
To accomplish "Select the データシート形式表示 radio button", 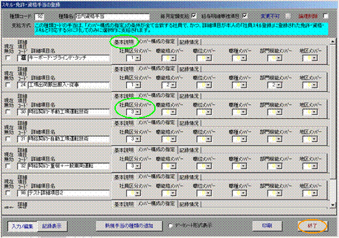I will coord(170,226).
